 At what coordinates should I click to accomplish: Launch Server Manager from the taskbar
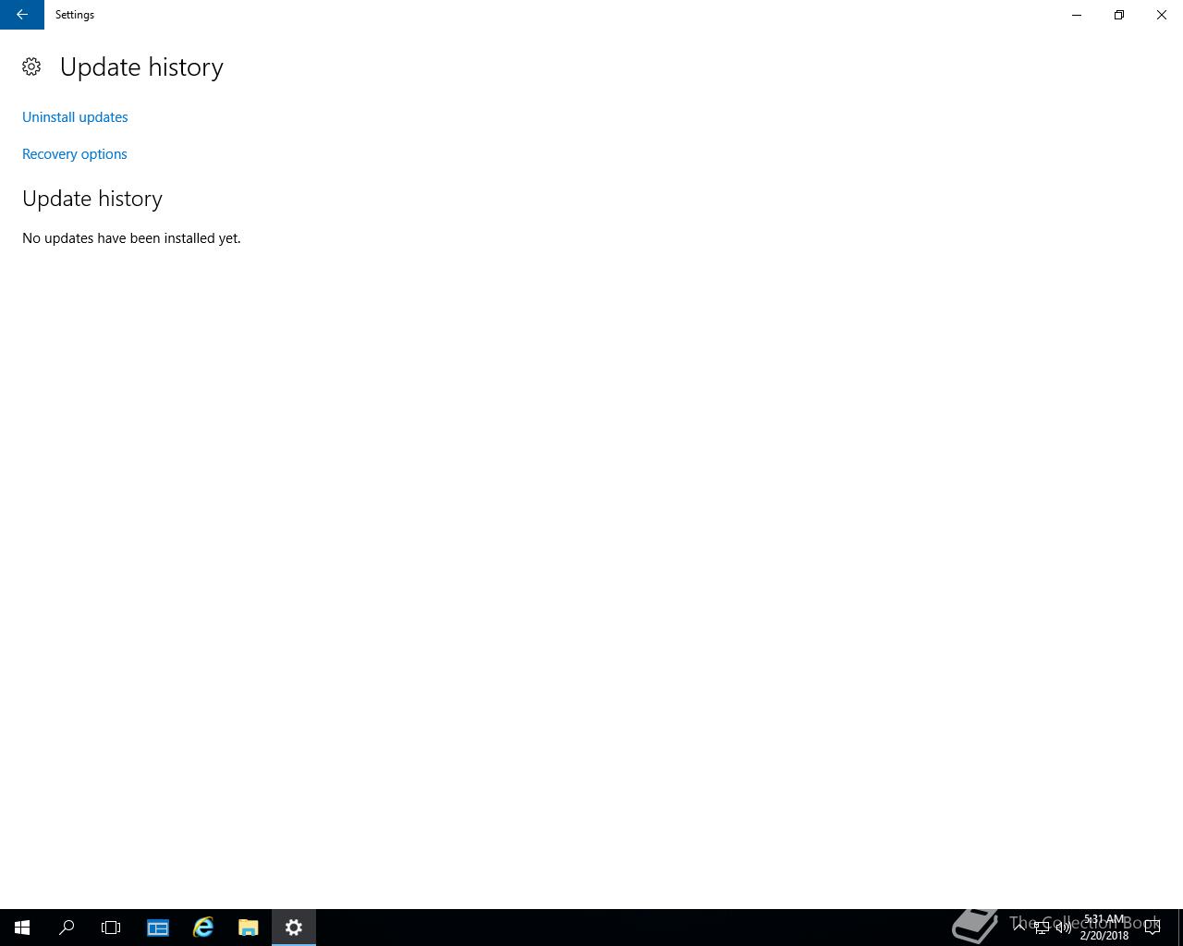coord(158,928)
